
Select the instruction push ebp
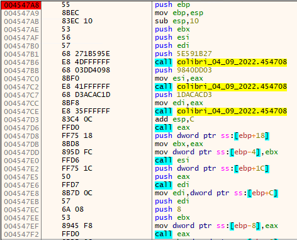[172, 4]
